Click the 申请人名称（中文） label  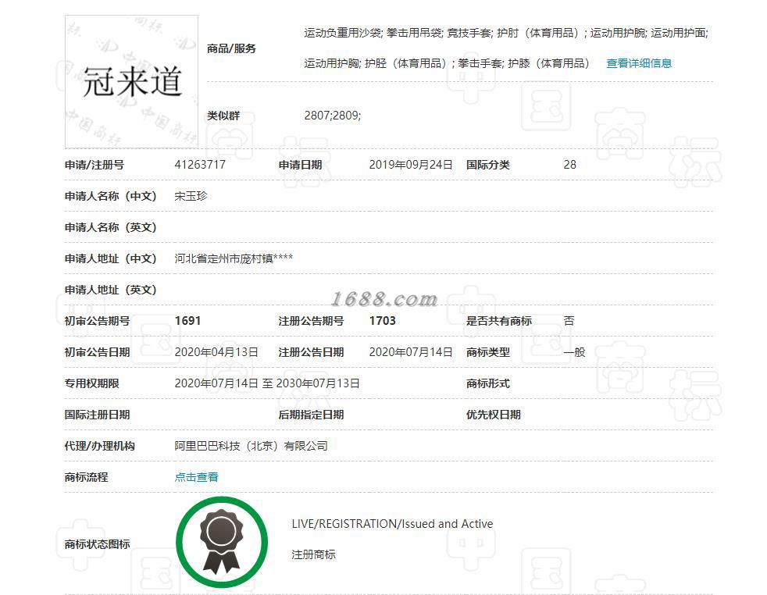point(111,196)
